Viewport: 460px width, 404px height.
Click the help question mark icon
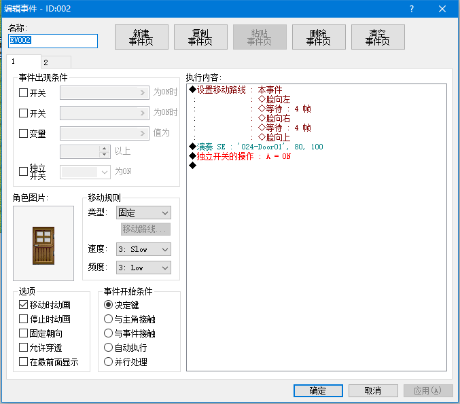[412, 9]
